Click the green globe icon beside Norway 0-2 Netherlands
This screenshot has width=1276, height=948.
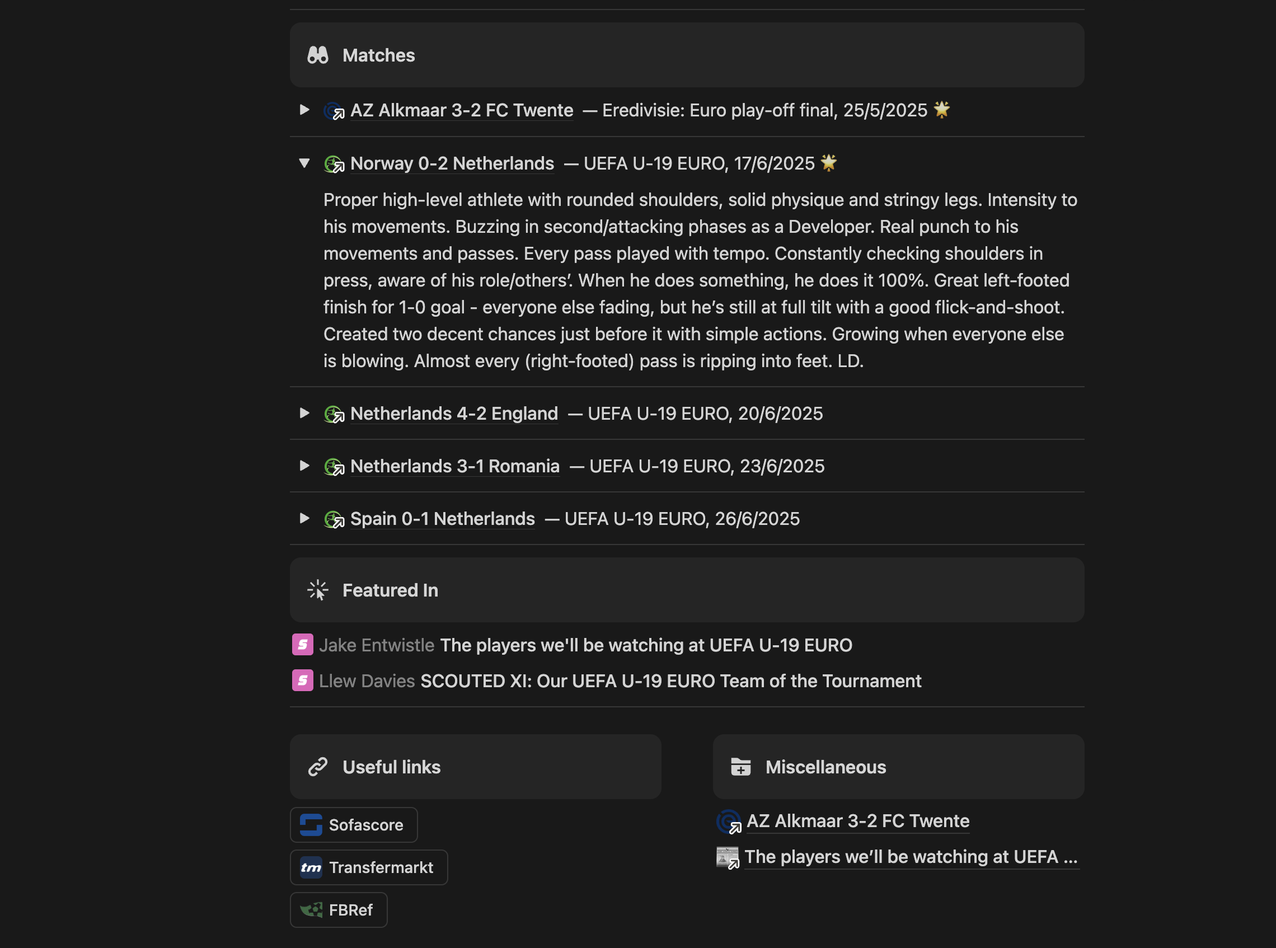[334, 164]
